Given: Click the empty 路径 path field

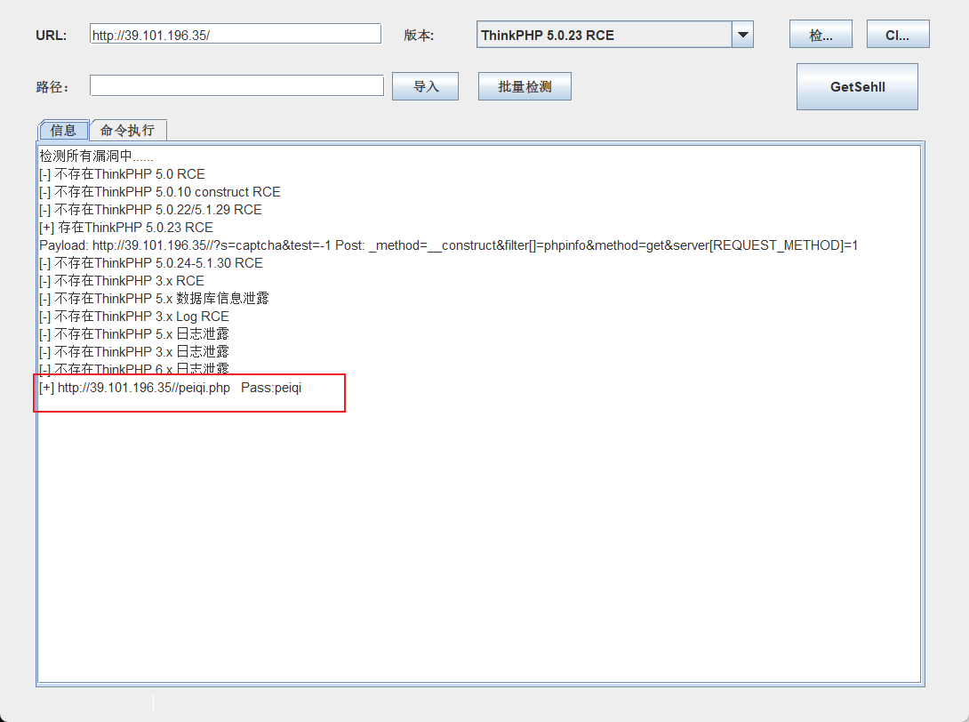Looking at the screenshot, I should [x=236, y=86].
